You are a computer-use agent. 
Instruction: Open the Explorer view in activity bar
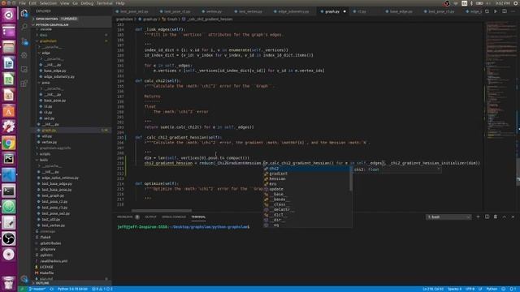[x=24, y=13]
